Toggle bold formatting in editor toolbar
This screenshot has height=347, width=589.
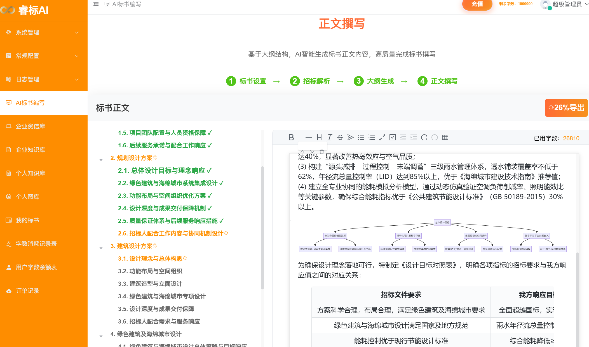click(291, 138)
